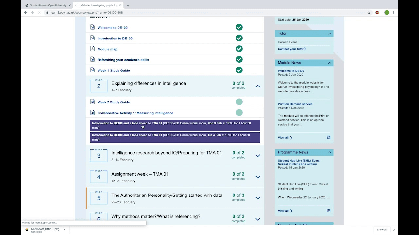Open Welcome to DE100 news post
Screen dimensions: 419x235
point(291,71)
